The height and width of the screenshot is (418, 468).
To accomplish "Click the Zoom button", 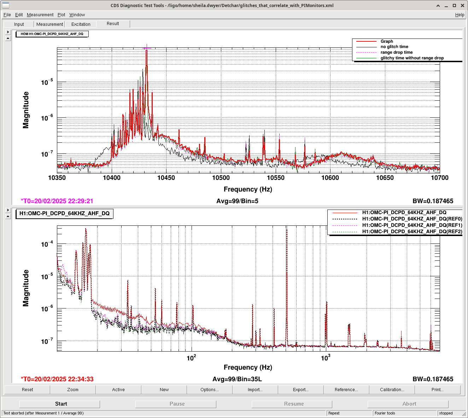I will 73,390.
